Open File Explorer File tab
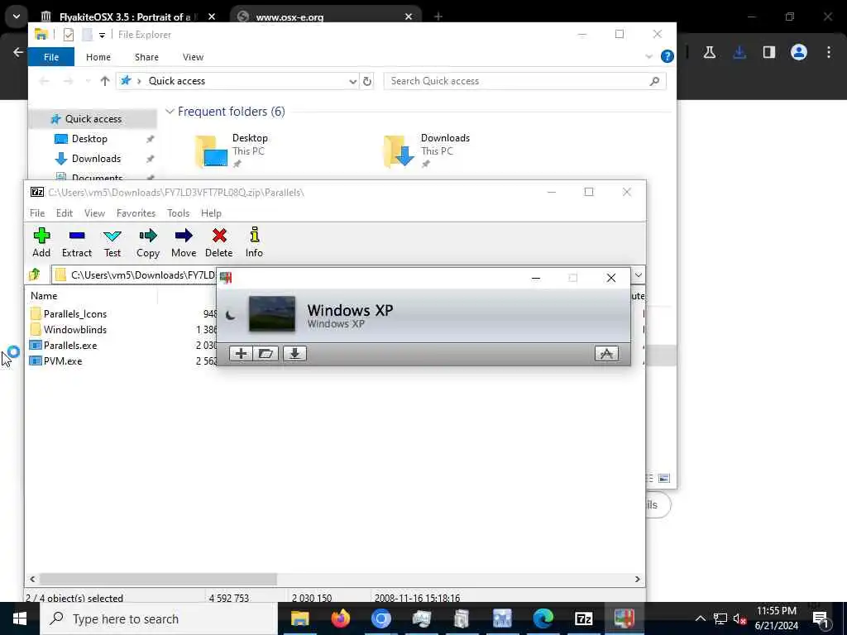The image size is (847, 635). 51,57
